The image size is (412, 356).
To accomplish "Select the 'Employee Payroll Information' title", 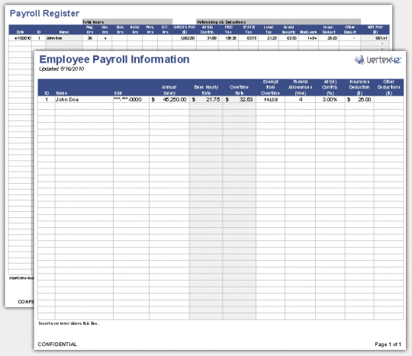I will [114, 59].
